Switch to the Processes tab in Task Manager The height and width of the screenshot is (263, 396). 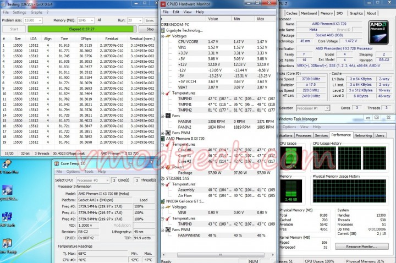click(303, 136)
